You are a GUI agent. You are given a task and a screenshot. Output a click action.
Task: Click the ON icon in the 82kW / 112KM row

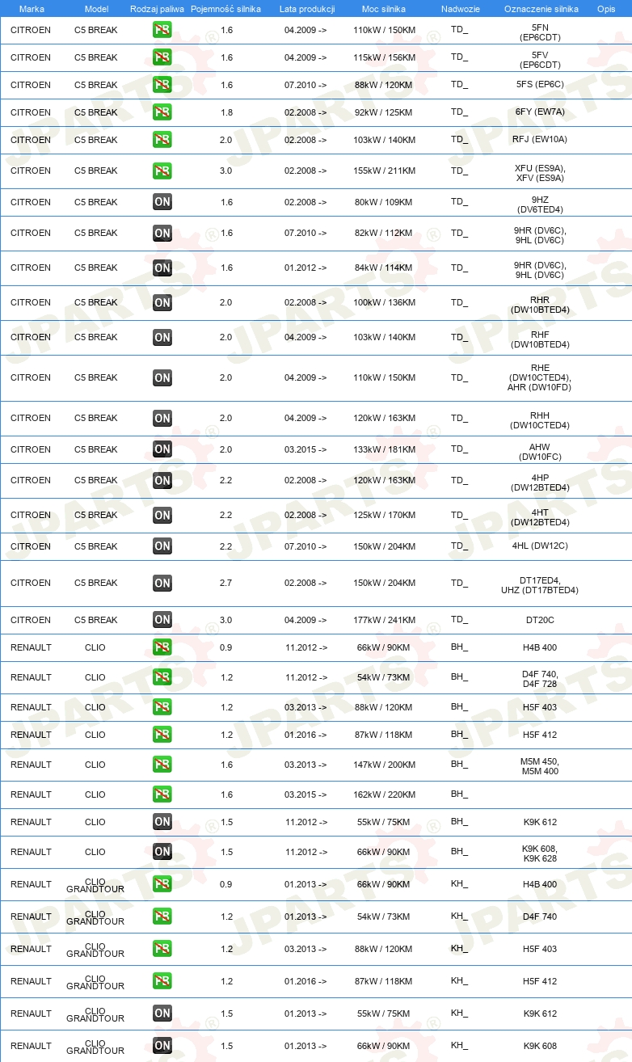click(162, 233)
